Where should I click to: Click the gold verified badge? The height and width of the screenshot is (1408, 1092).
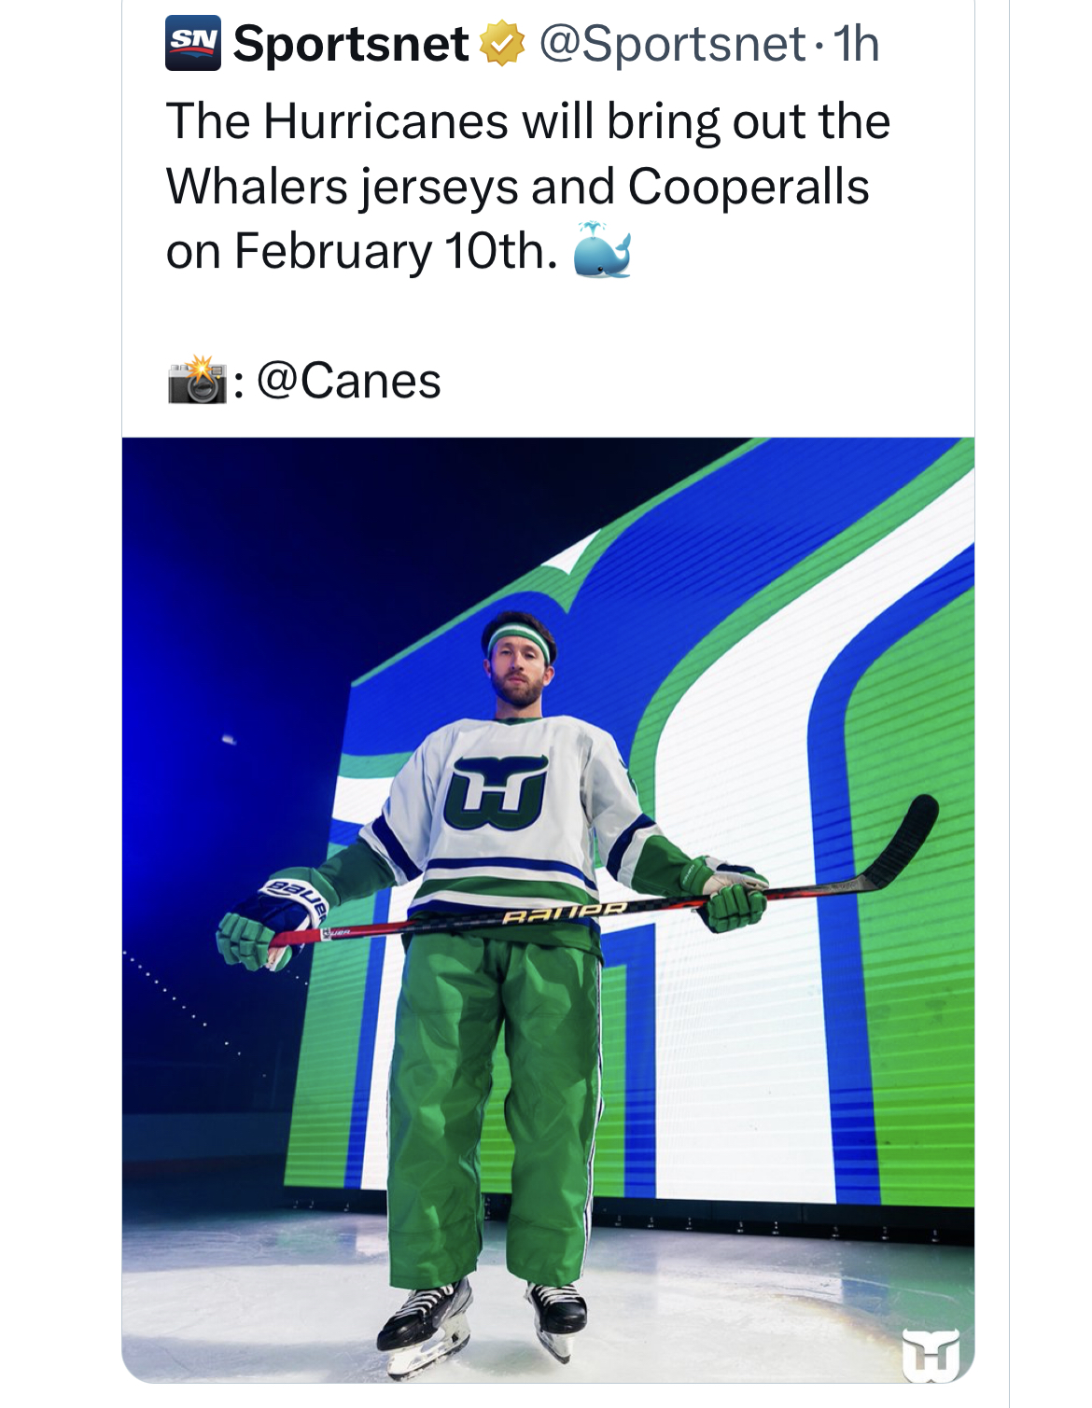point(502,44)
